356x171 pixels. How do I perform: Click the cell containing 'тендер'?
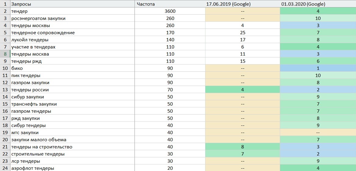pos(72,11)
